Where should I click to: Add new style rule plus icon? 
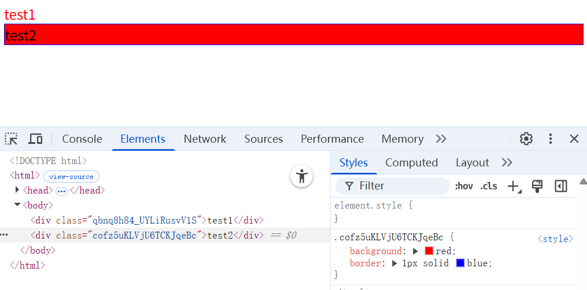(514, 186)
